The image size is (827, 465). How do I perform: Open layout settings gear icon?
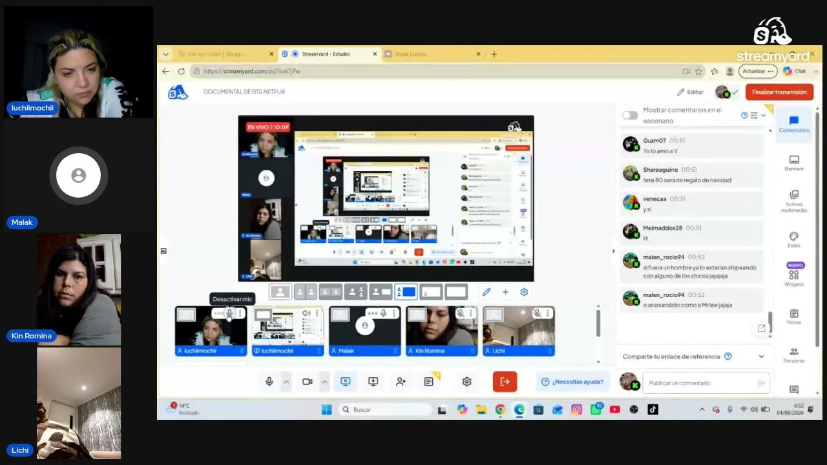[524, 292]
